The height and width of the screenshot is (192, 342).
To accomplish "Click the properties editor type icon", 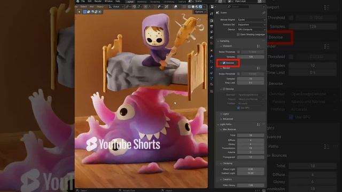I will 213,7.
